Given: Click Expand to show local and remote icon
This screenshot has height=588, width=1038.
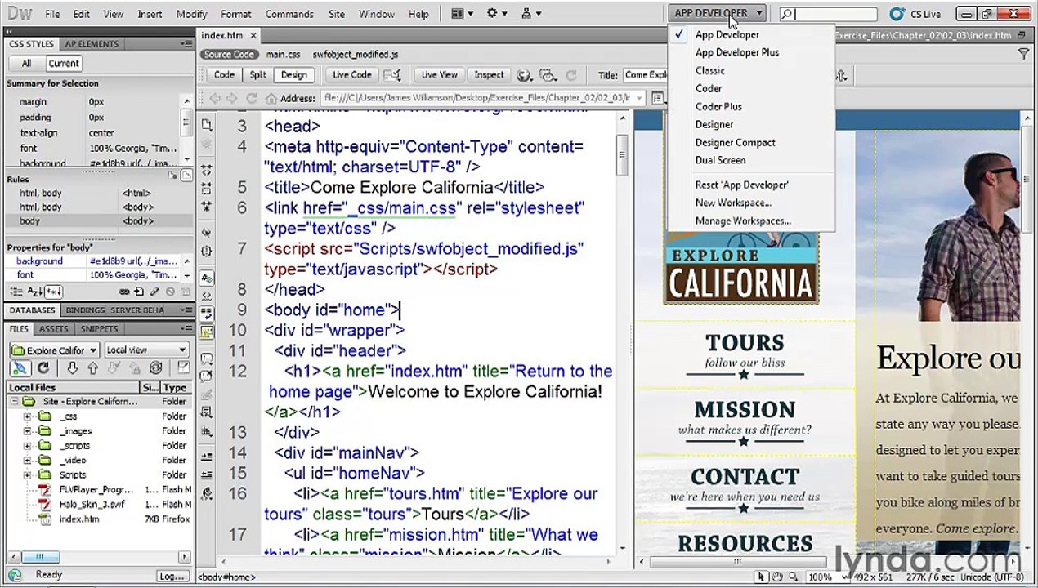Looking at the screenshot, I should point(183,368).
